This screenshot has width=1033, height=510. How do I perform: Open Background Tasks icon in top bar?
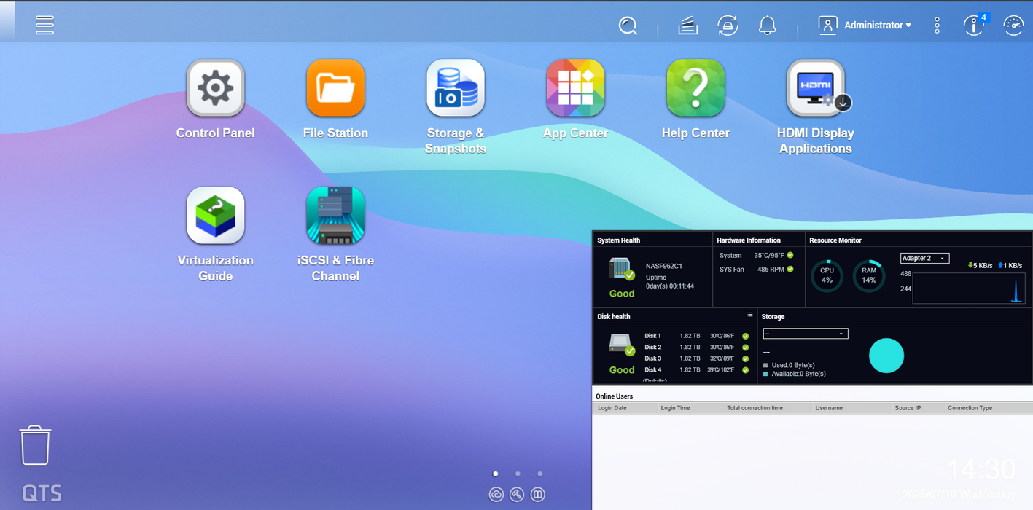coord(687,25)
